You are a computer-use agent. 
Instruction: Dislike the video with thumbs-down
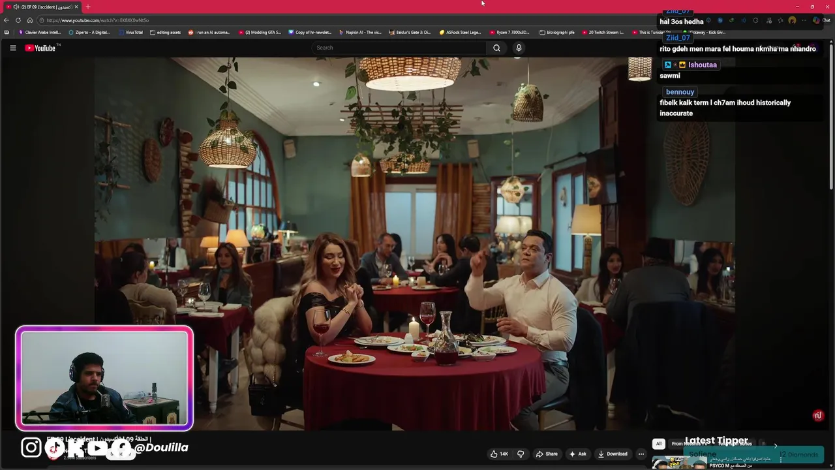point(521,454)
